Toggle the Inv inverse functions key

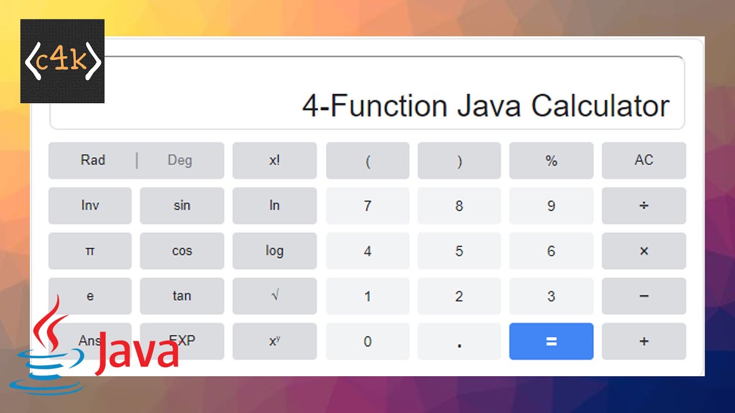[90, 205]
